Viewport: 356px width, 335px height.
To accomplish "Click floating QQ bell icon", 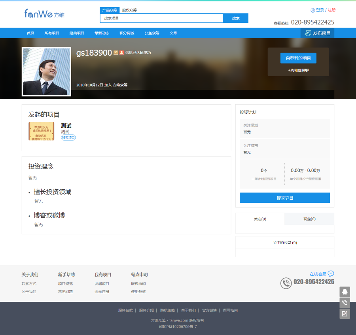I will [345, 292].
